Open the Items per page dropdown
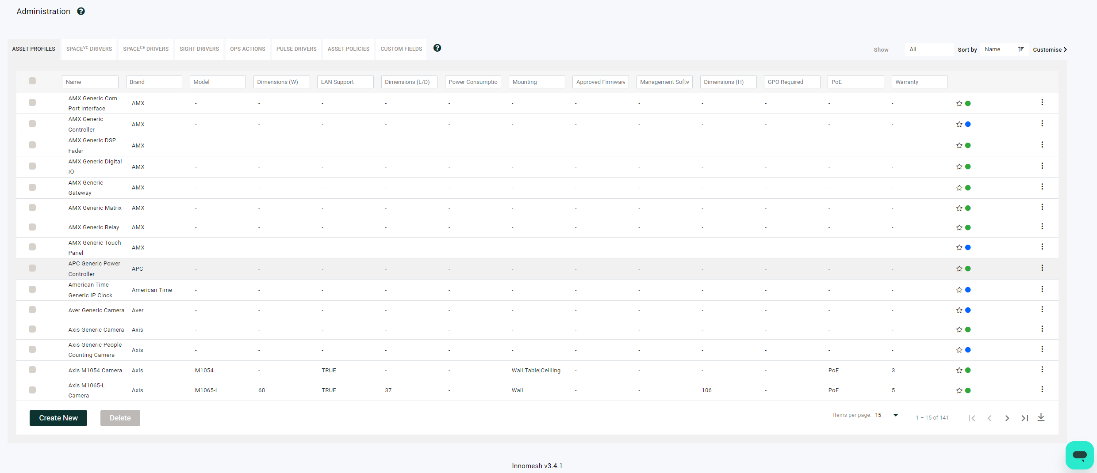 point(887,415)
